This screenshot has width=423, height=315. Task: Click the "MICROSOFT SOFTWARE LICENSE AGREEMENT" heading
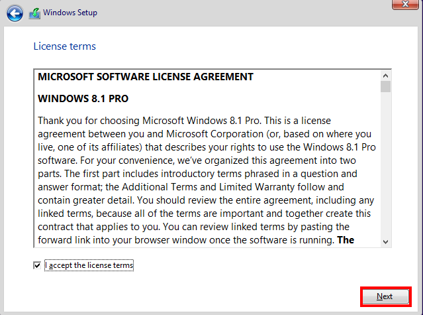[x=146, y=77]
